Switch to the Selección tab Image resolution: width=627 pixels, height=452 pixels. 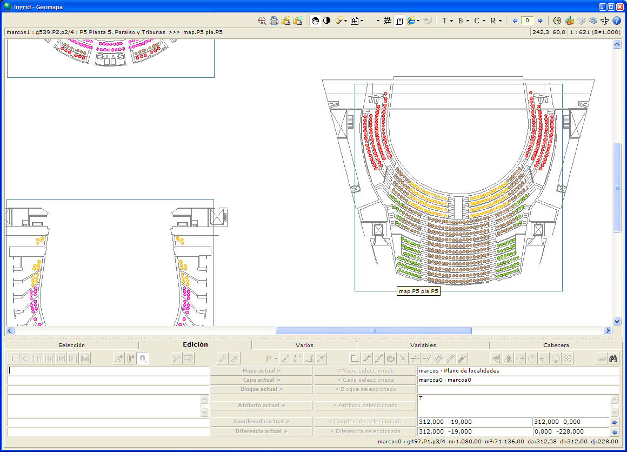[x=71, y=345]
